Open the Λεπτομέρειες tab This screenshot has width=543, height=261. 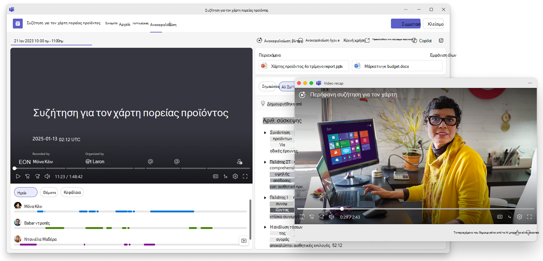click(x=140, y=23)
